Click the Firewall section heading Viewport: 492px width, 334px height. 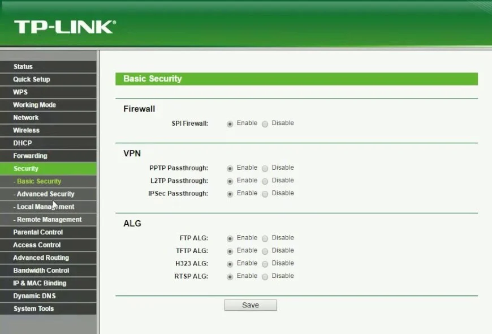[139, 109]
